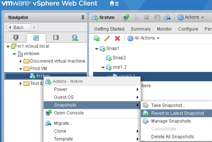The width and height of the screenshot is (212, 142).
Task: Click the Delete snapshot red X icon
Action: (x=117, y=38)
